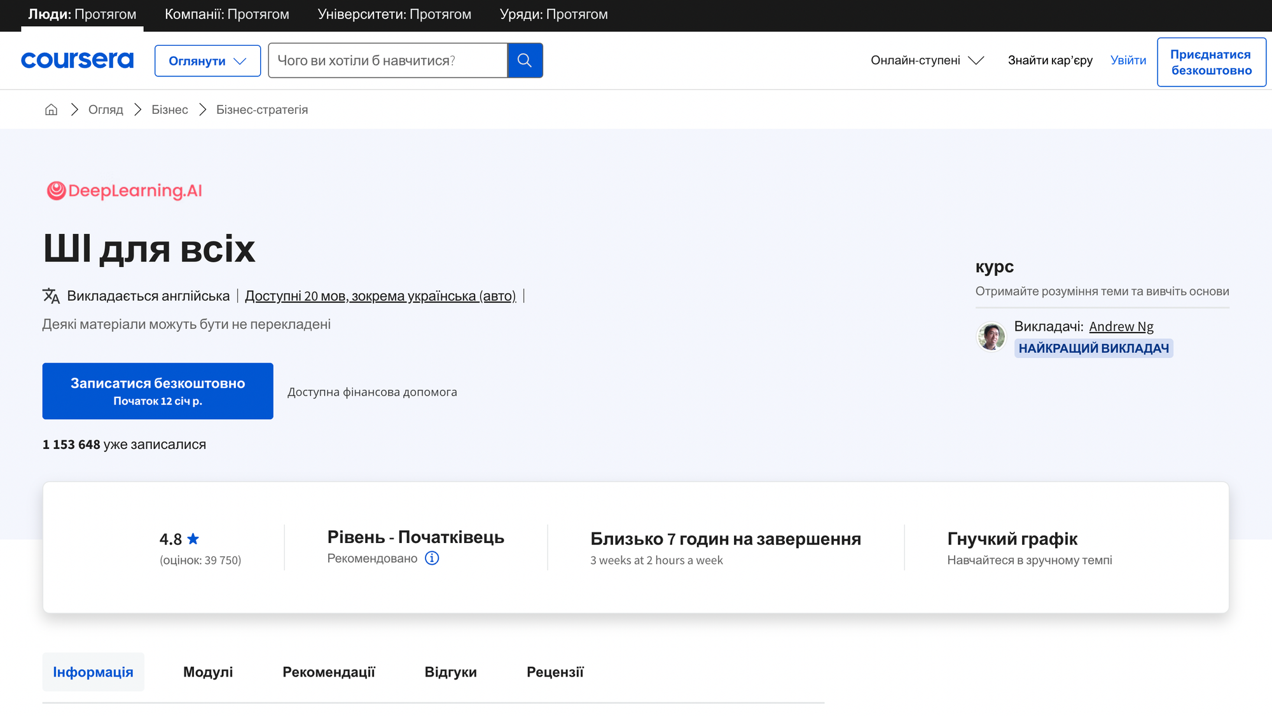Select the Відгуки tab
1272x716 pixels.
tap(450, 672)
